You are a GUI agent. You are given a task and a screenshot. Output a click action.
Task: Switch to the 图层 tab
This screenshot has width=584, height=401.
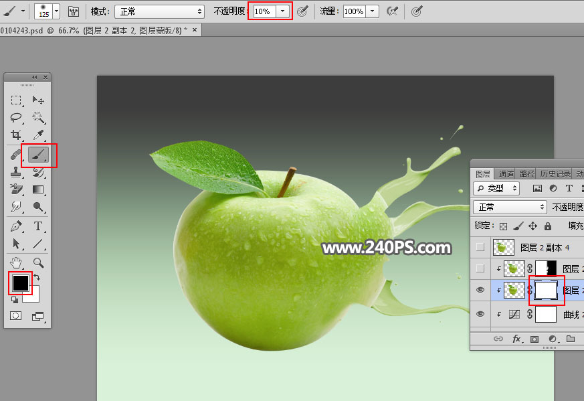click(x=483, y=174)
